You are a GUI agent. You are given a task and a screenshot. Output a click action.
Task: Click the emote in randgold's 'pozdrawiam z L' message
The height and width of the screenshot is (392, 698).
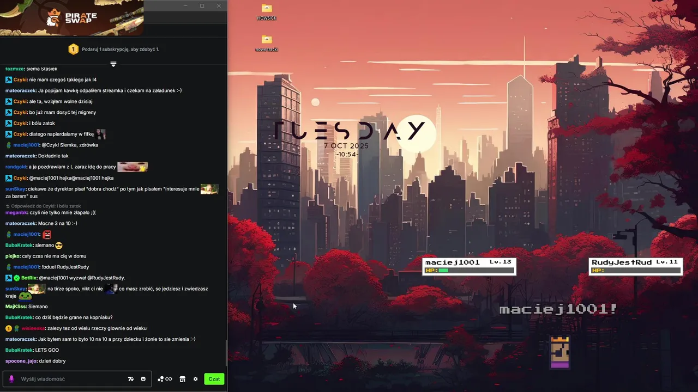(133, 167)
